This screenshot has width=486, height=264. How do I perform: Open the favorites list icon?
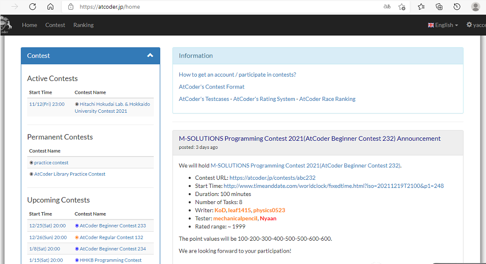coord(421,7)
